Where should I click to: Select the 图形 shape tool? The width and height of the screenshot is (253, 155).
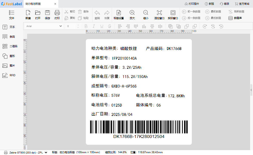pyautogui.click(x=9, y=56)
